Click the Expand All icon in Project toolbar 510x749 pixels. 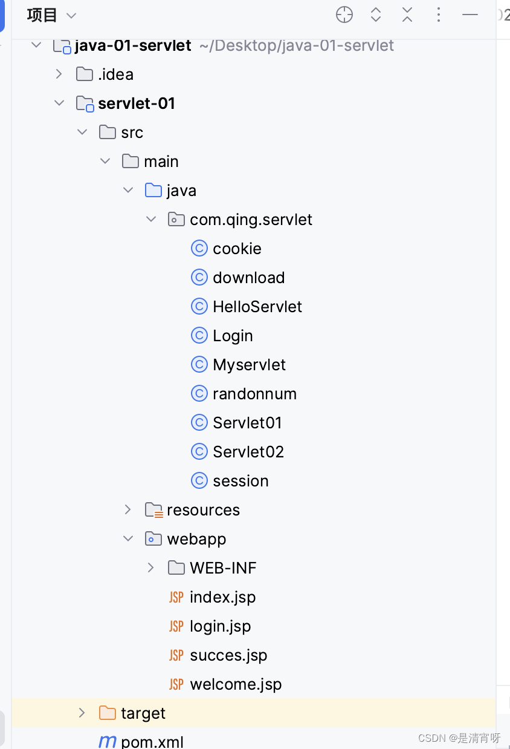375,15
